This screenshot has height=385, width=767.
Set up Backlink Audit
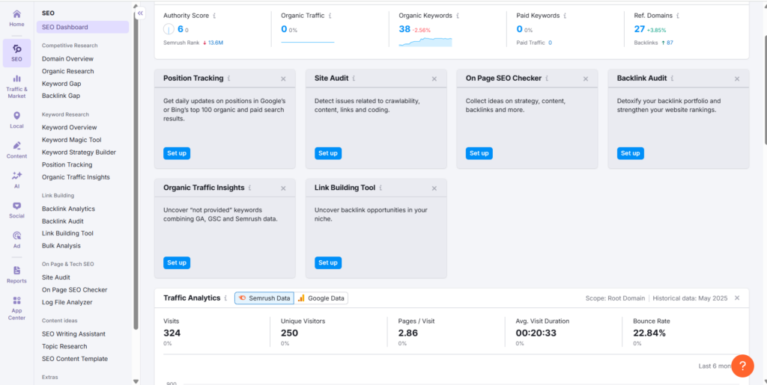pos(630,153)
